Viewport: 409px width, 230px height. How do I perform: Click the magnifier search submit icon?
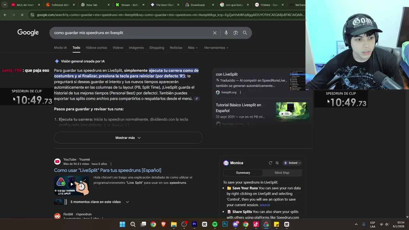(x=245, y=33)
